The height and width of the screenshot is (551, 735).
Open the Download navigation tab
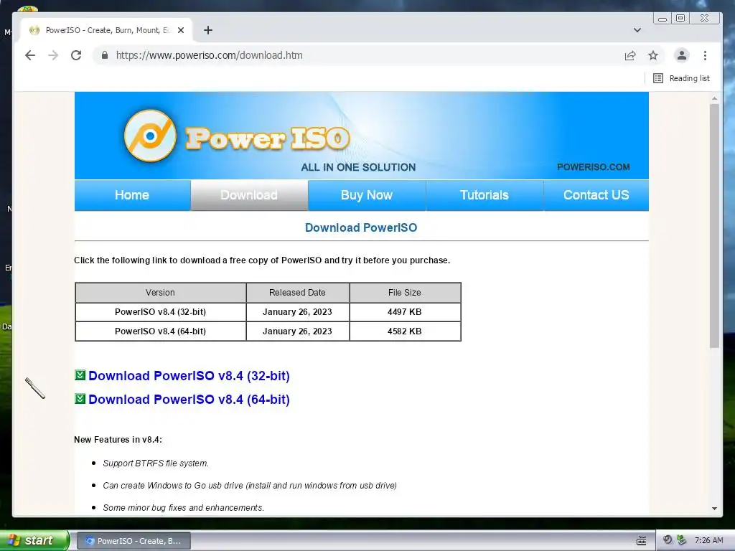pos(249,195)
